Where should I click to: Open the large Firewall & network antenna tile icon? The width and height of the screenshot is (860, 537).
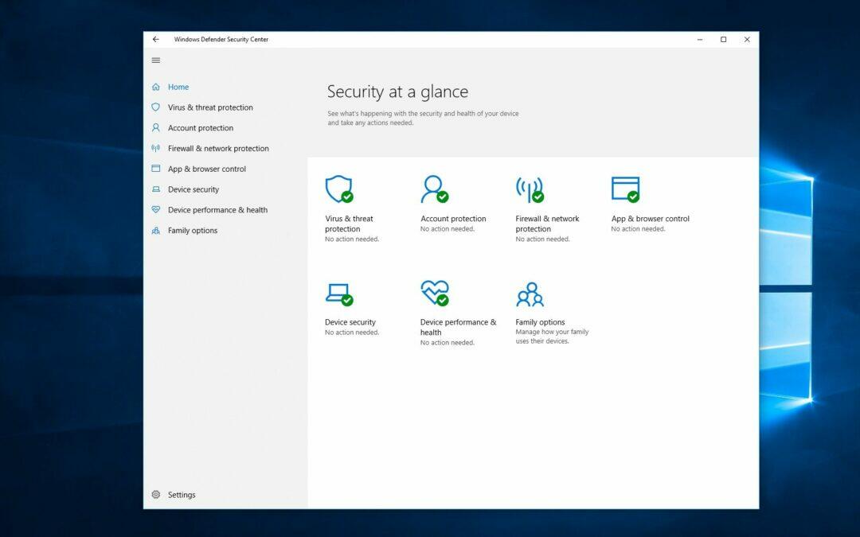pyautogui.click(x=530, y=189)
